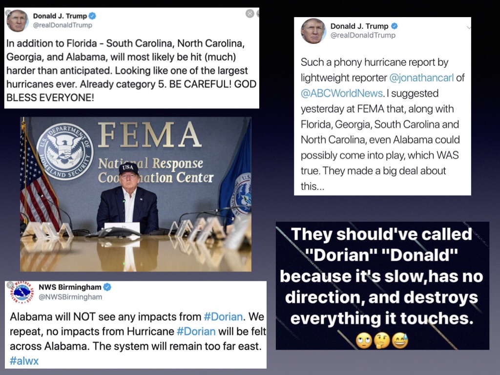
Task: Click Trump's avatar in the top-left tweet
Action: tap(17, 21)
